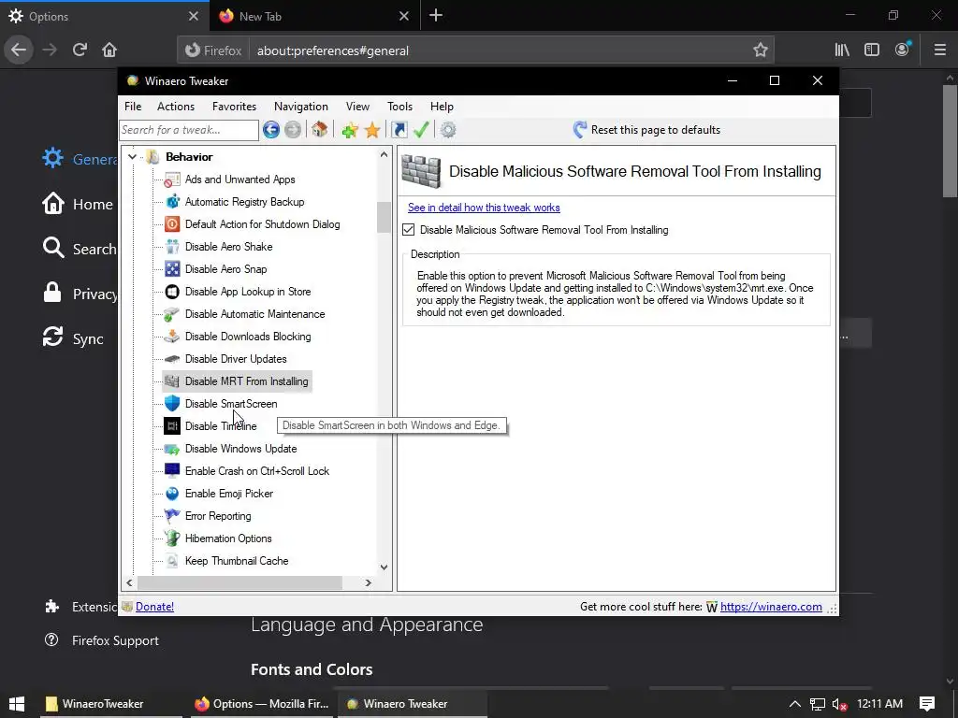Click Disable Automatic Maintenance icon

tap(172, 314)
